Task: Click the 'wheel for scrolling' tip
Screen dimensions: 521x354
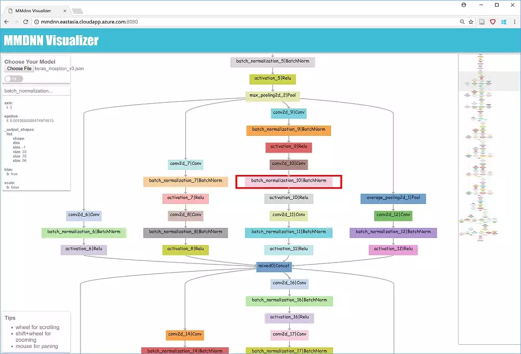Action: 38,327
